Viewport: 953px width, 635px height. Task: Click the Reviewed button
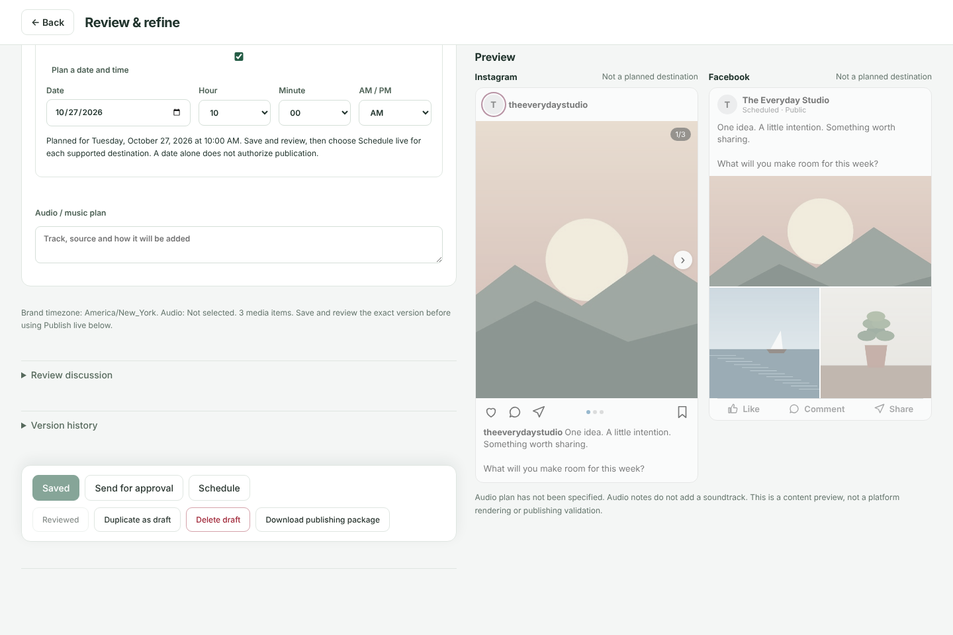[x=61, y=520]
